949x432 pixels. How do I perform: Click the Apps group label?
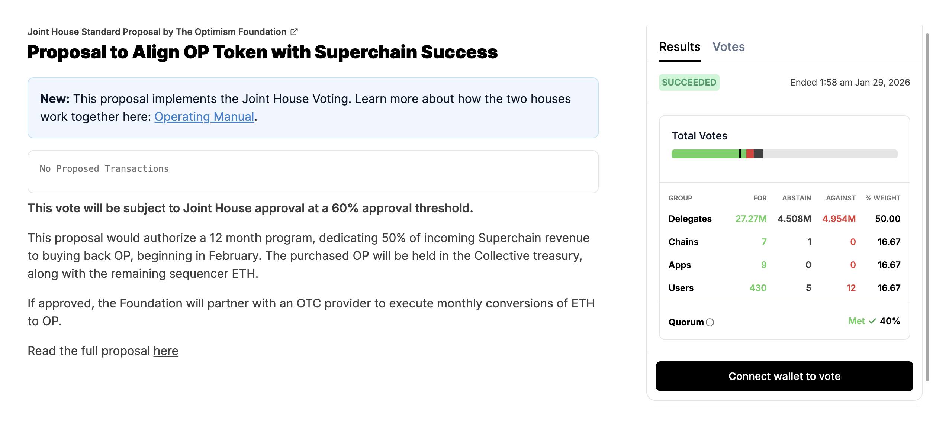point(679,265)
